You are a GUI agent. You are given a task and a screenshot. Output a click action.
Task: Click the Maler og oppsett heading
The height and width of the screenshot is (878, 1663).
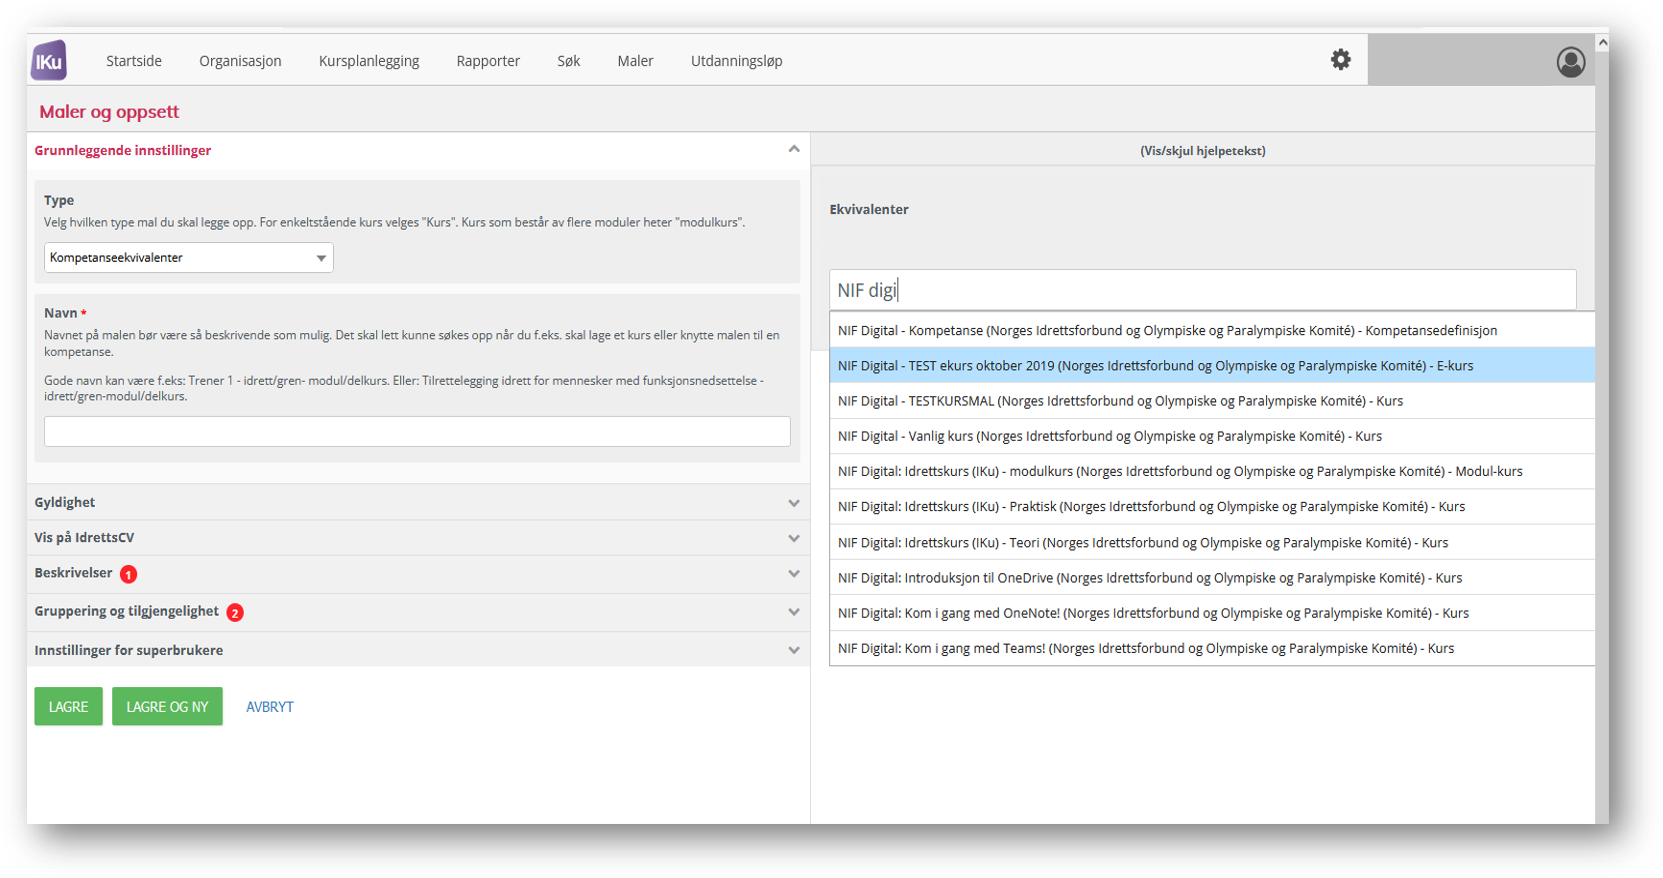(x=109, y=112)
